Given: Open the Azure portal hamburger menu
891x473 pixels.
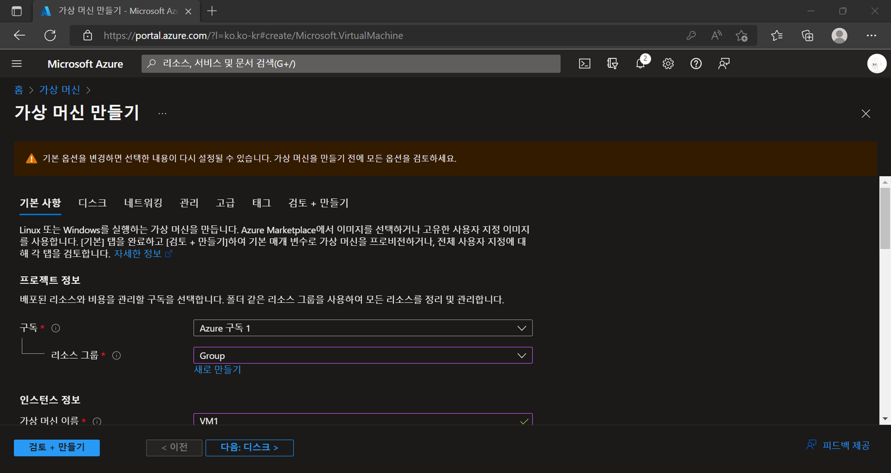Looking at the screenshot, I should coord(17,64).
